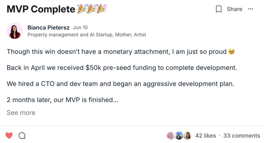264x143 pixels.
Task: View the 42 likes list
Action: click(205, 136)
